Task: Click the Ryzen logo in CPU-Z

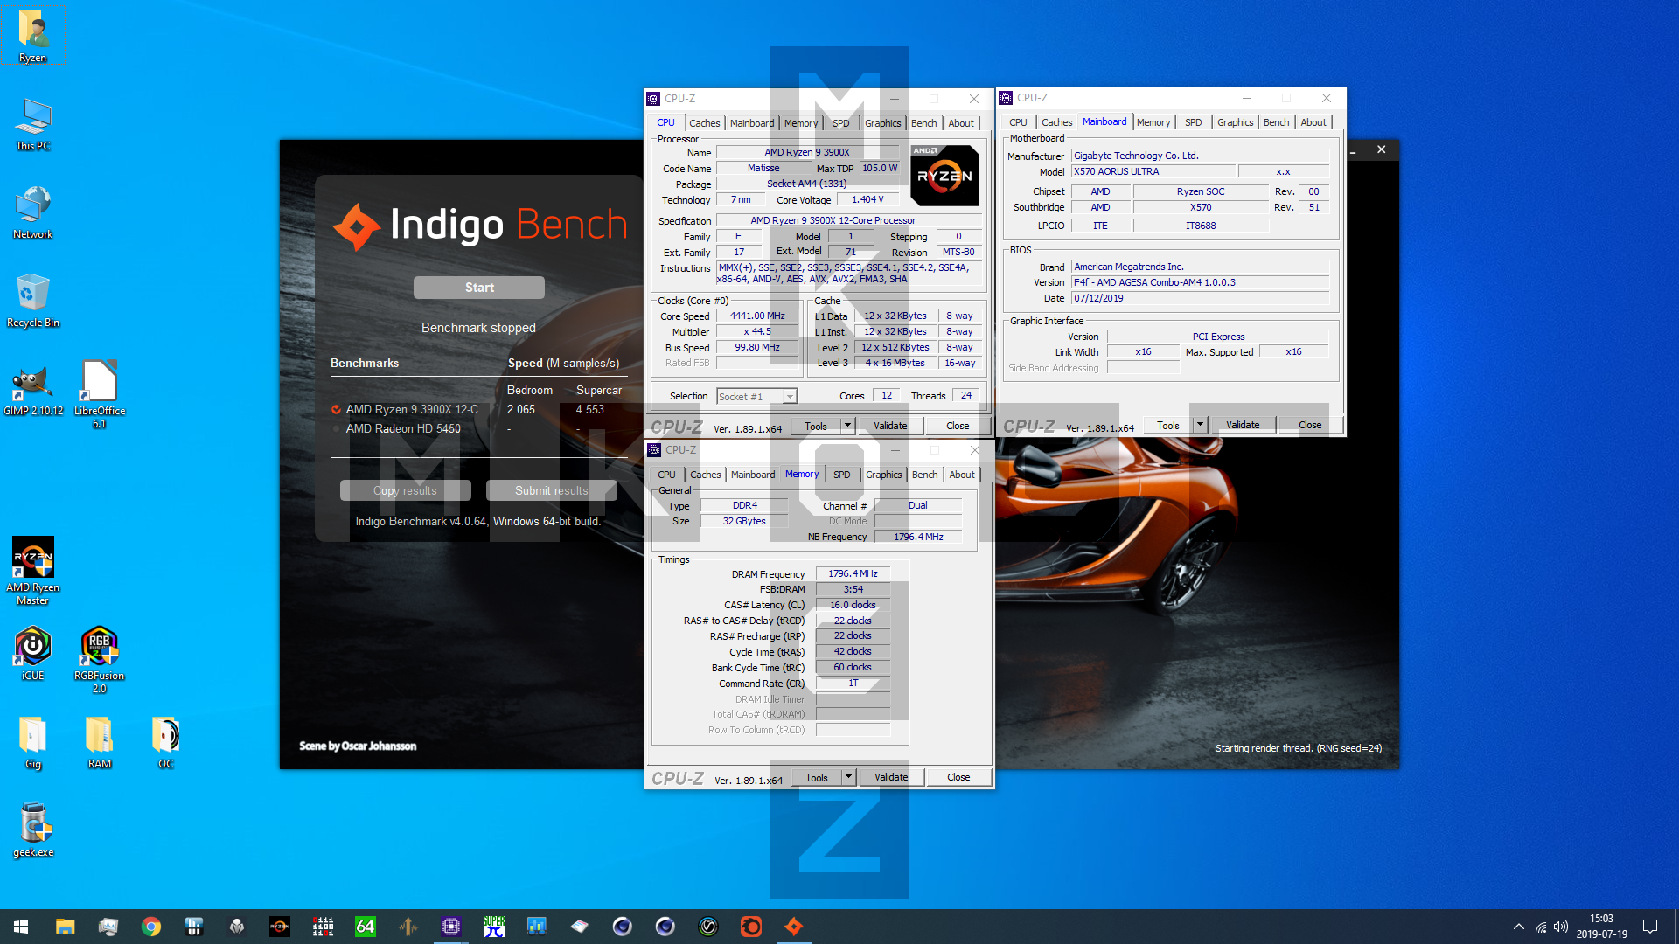Action: coord(944,176)
